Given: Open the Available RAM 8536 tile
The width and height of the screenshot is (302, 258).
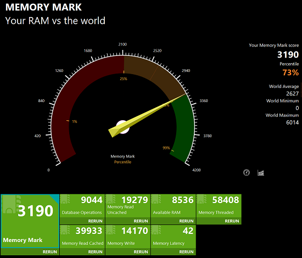Looking at the screenshot, I should [174, 206].
